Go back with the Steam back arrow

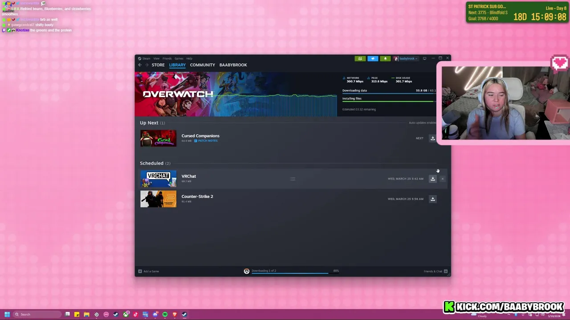[140, 65]
